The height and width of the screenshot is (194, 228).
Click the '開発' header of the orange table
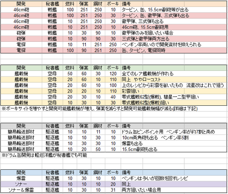21,4
